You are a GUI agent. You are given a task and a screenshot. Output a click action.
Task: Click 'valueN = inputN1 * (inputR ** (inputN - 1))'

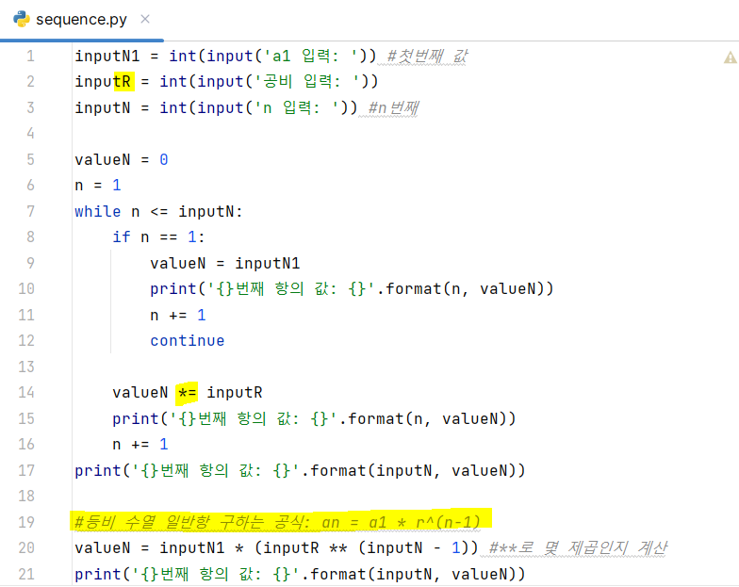pos(276,548)
